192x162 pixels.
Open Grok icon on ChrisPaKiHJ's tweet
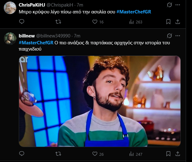tap(169, 5)
